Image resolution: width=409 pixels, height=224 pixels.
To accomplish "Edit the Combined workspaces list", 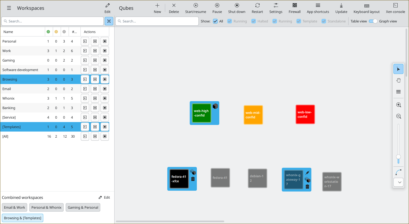I will pos(104,197).
